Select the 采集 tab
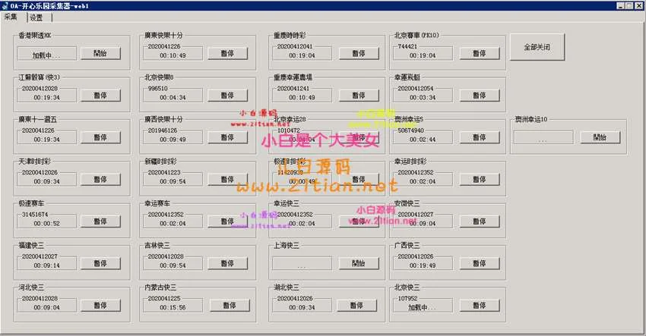646x336 pixels. tap(11, 17)
